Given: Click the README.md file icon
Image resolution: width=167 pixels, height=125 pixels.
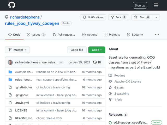Looking at the screenshot, I should (x=10, y=118).
